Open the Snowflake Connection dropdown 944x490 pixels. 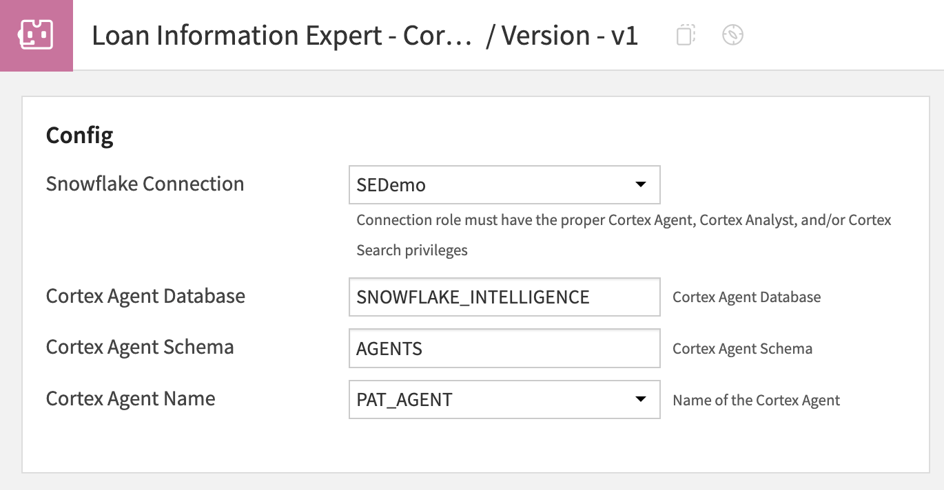tap(504, 184)
